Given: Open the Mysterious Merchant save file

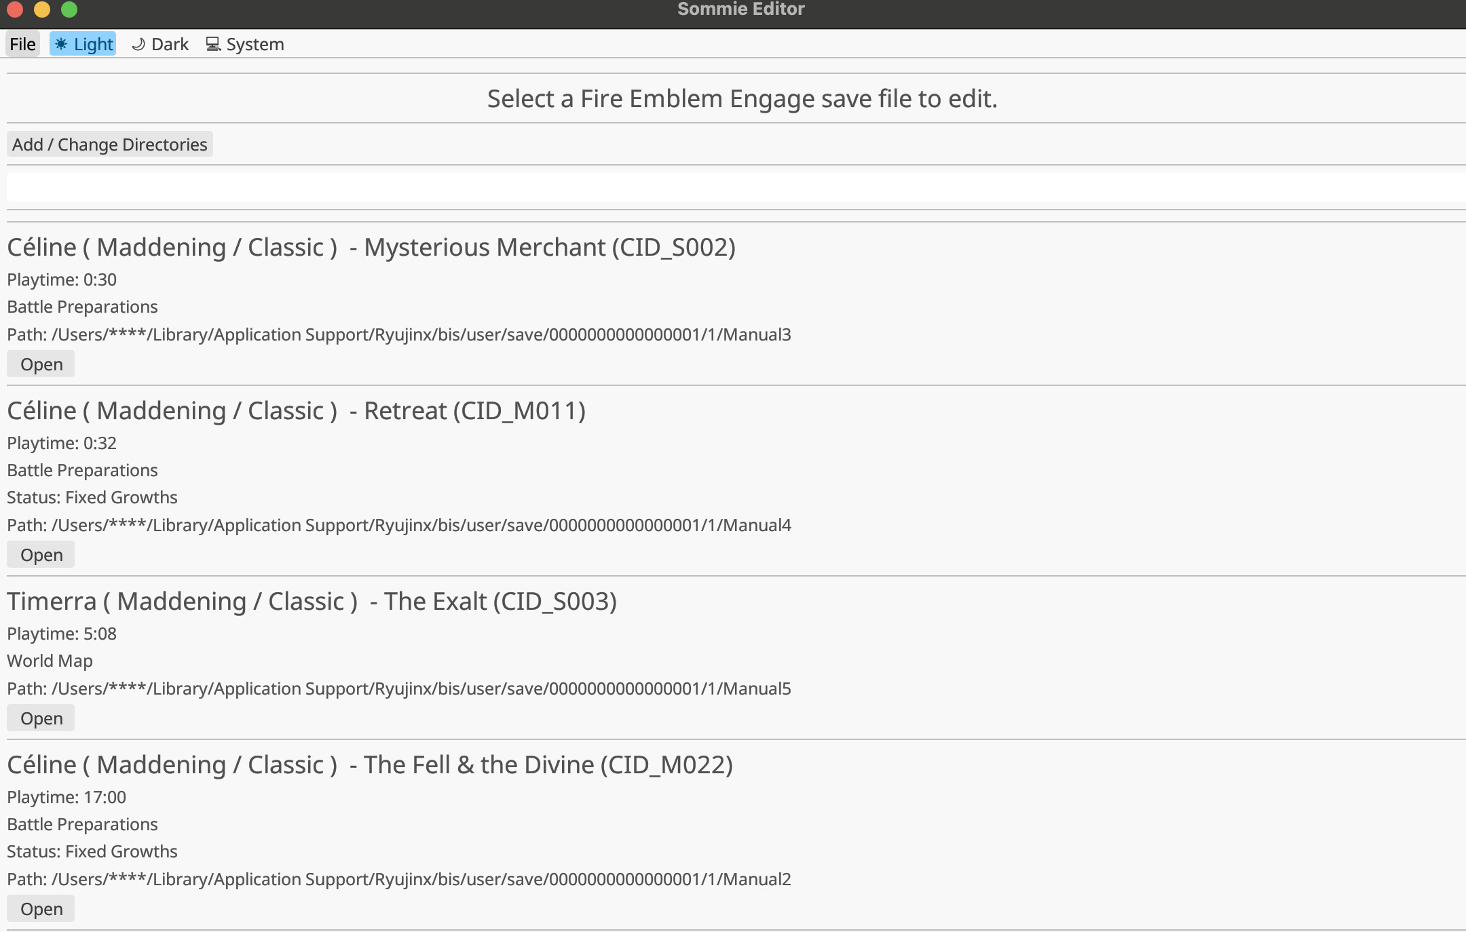Looking at the screenshot, I should tap(40, 364).
